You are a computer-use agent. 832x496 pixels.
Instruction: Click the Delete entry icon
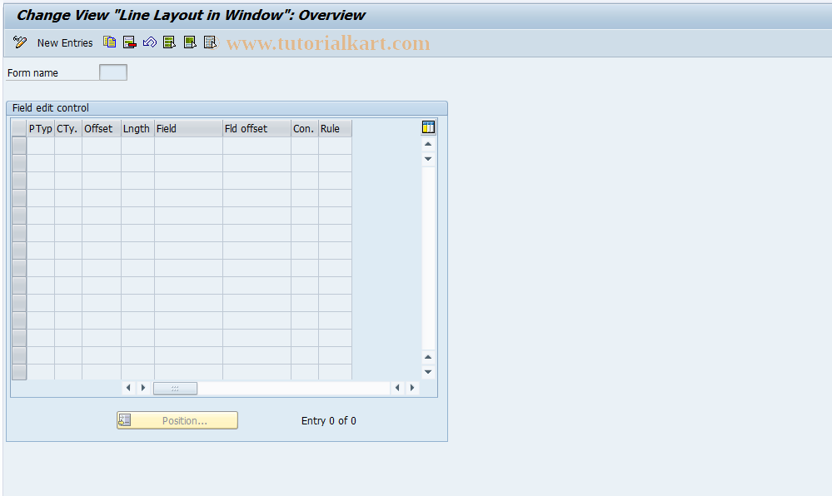(x=129, y=42)
